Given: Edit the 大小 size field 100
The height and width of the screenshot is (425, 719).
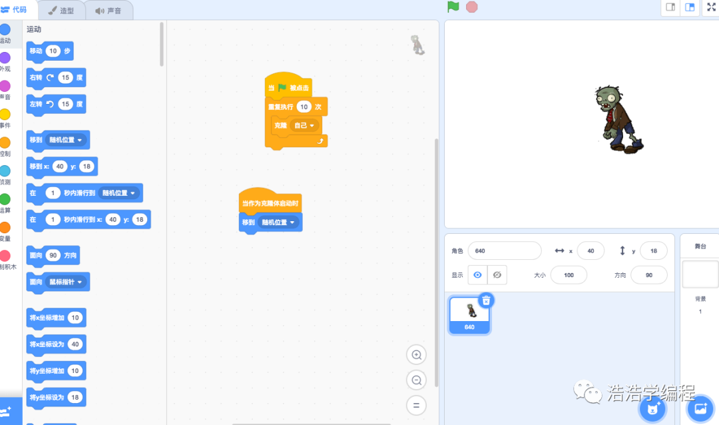Looking at the screenshot, I should [x=569, y=275].
